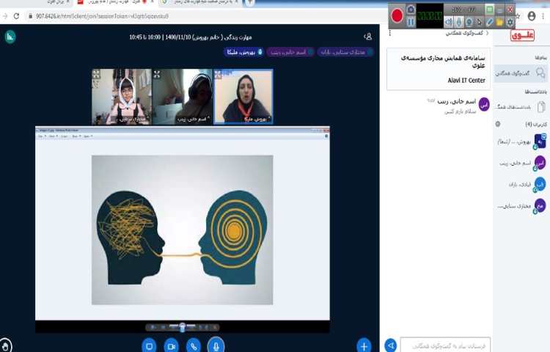The width and height of the screenshot is (550, 352).
Task: Toggle speaker audio capture in recorder toolbar
Action: [449, 22]
